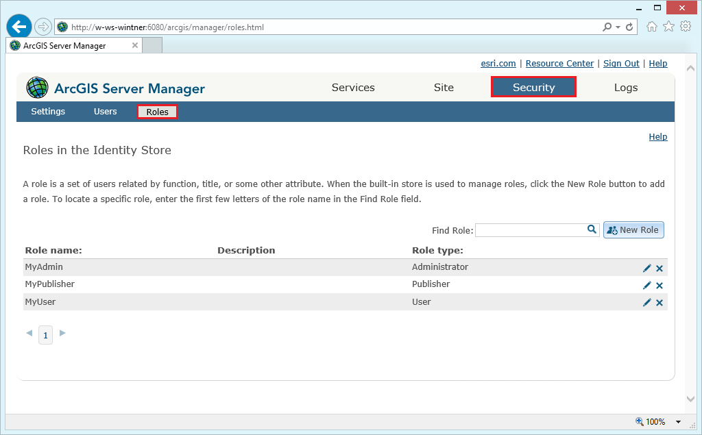The image size is (702, 435).
Task: Navigate back in the browser
Action: click(19, 26)
